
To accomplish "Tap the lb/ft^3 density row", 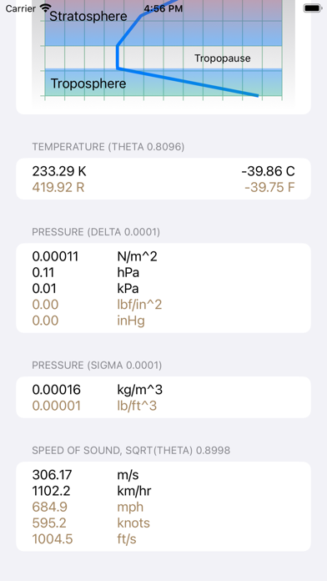I will [x=163, y=406].
